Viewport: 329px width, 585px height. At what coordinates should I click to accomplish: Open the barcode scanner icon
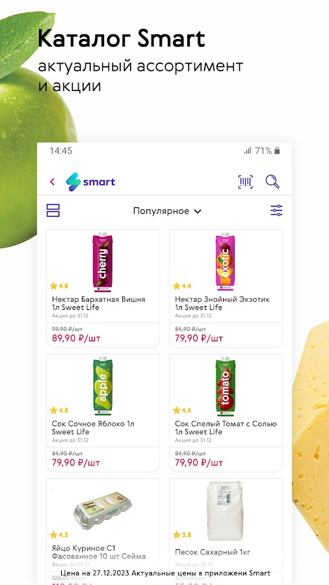tap(245, 182)
